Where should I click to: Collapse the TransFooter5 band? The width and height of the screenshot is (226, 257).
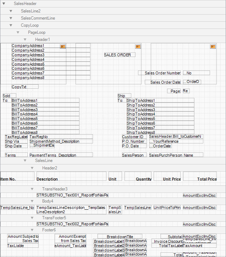[32, 218]
